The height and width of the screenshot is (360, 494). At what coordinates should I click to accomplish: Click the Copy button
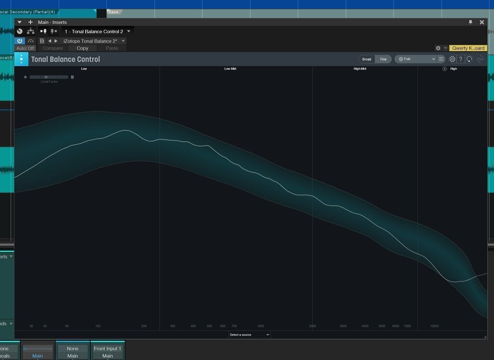[82, 48]
